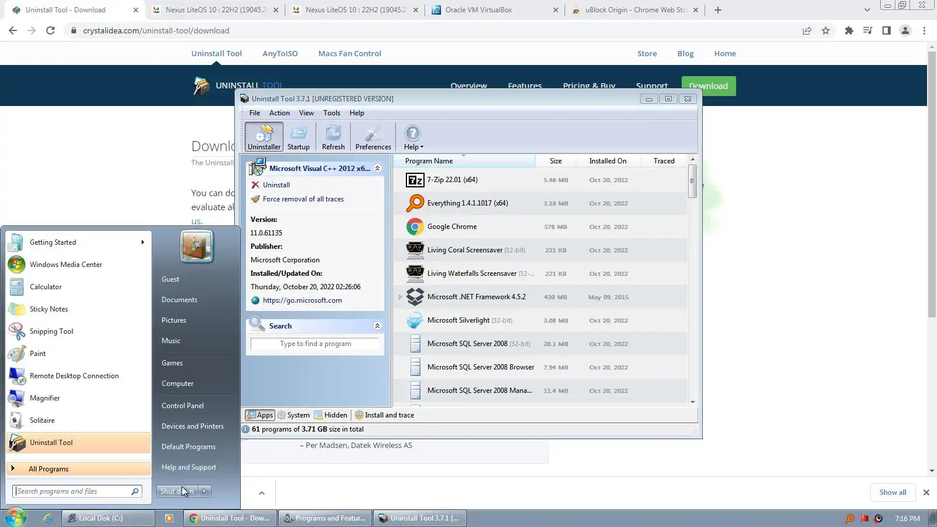Click the 7-Zip 22.01 program icon
This screenshot has width=937, height=527.
(x=415, y=180)
